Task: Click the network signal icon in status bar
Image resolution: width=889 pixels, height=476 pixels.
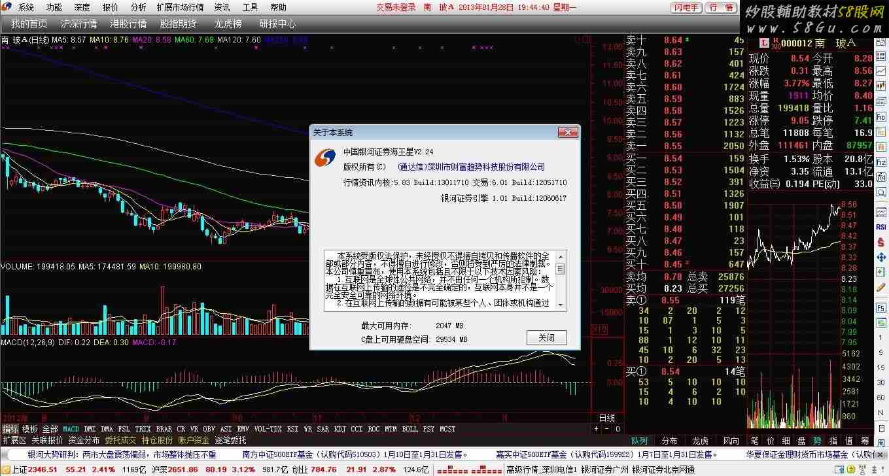Action: 862,469
